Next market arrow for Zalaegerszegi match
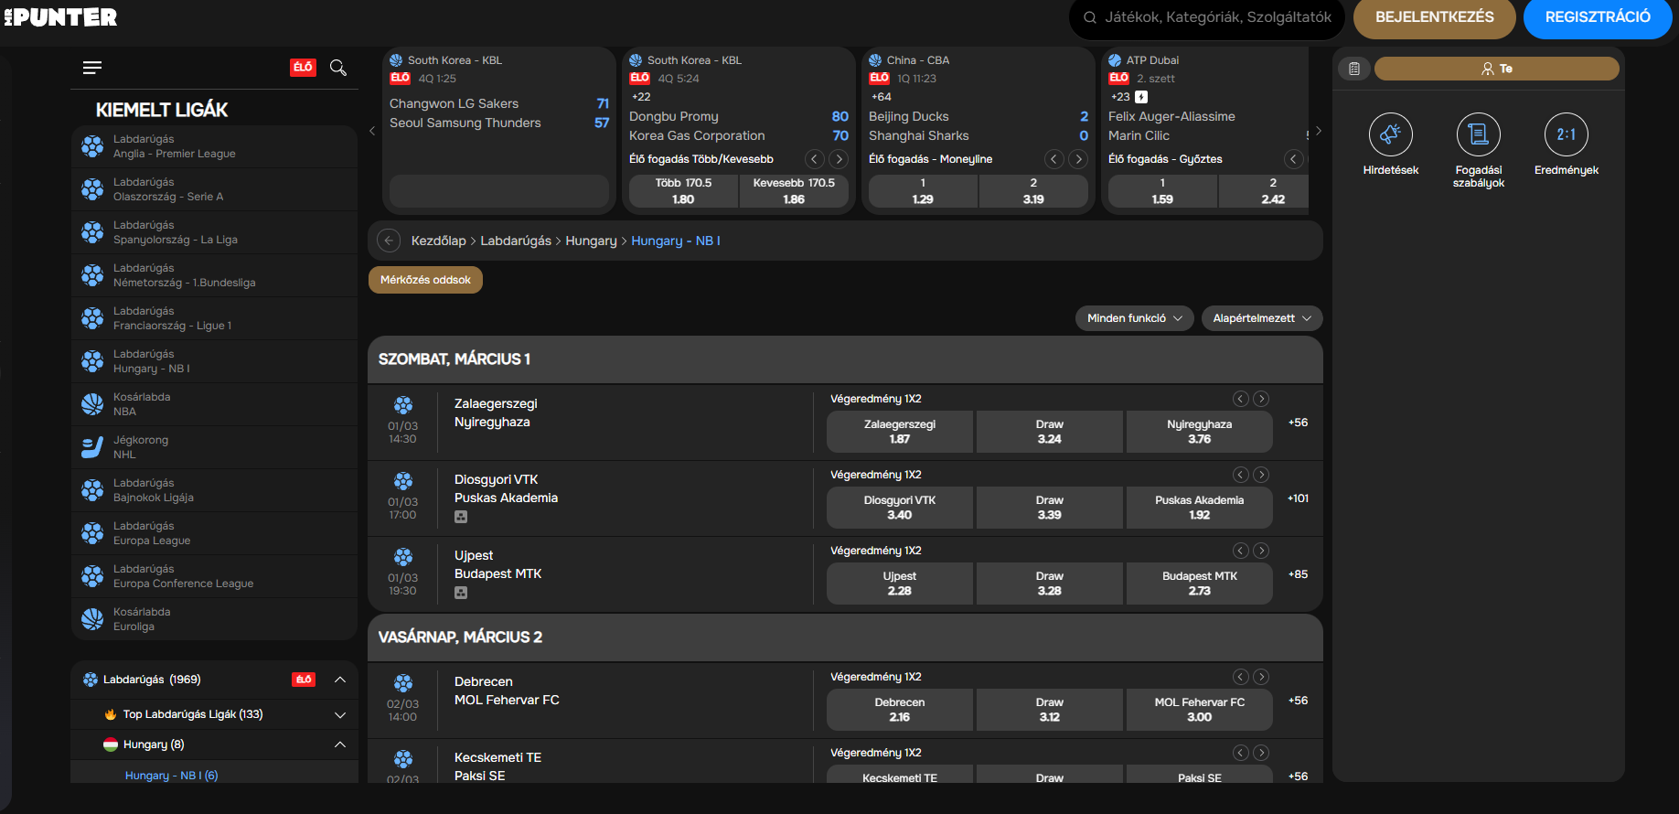The width and height of the screenshot is (1679, 814). pos(1261,399)
